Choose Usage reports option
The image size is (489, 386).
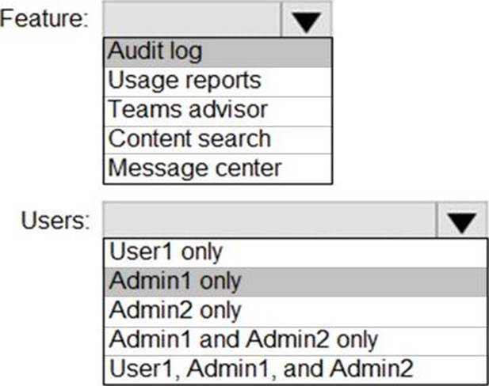pos(217,81)
